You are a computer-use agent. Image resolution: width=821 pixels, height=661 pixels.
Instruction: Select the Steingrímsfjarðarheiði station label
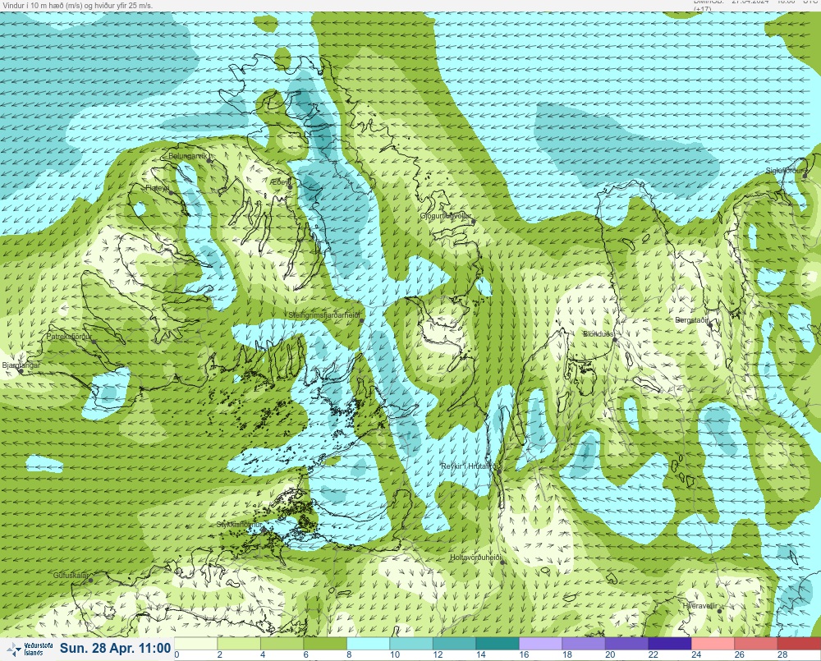(x=324, y=315)
